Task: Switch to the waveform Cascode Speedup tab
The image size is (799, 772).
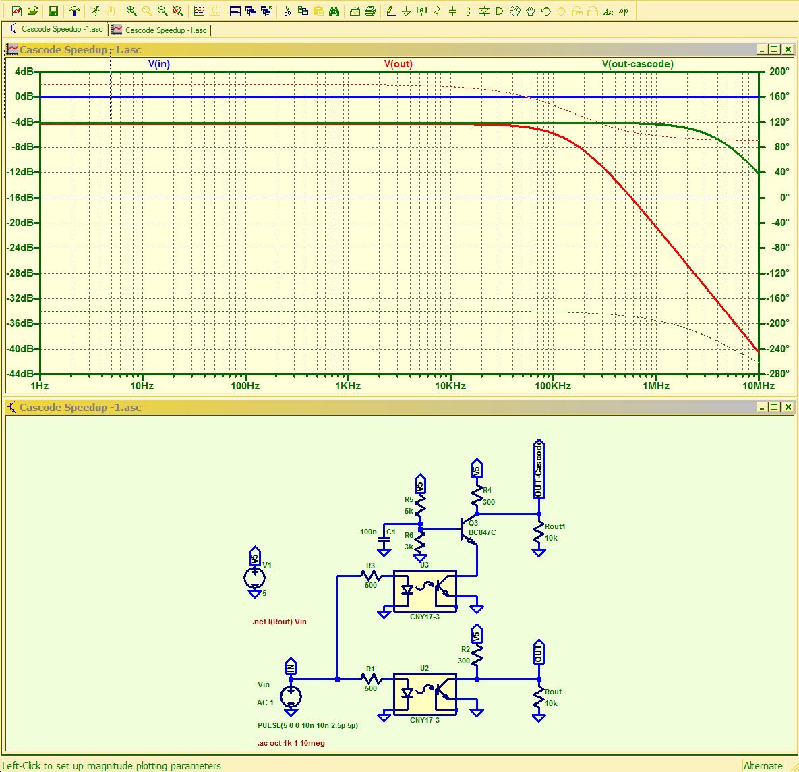Action: tap(160, 30)
